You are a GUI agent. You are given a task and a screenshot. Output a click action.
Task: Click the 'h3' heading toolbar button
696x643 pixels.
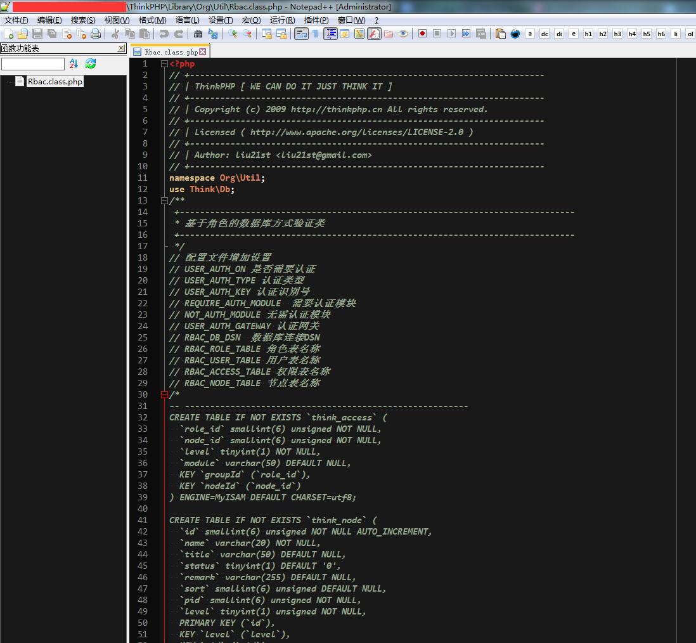(x=617, y=34)
